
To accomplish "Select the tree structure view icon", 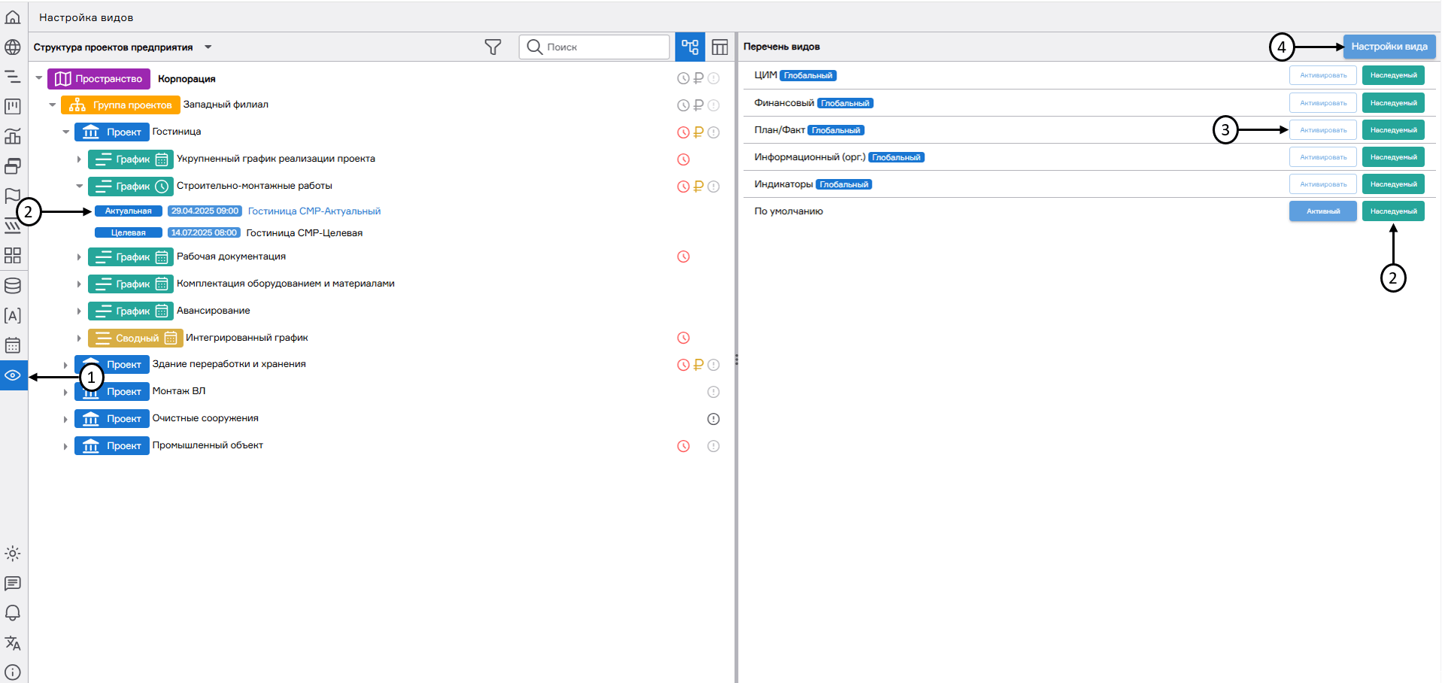I will 690,47.
